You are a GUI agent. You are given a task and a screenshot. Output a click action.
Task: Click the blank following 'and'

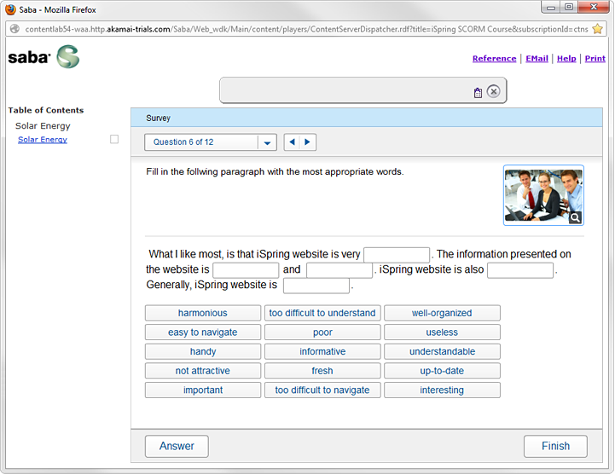[339, 270]
